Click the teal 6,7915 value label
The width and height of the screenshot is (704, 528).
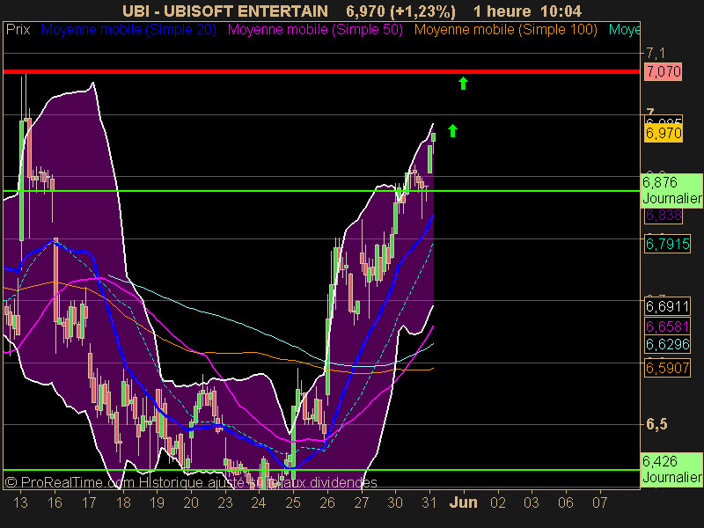click(x=668, y=245)
